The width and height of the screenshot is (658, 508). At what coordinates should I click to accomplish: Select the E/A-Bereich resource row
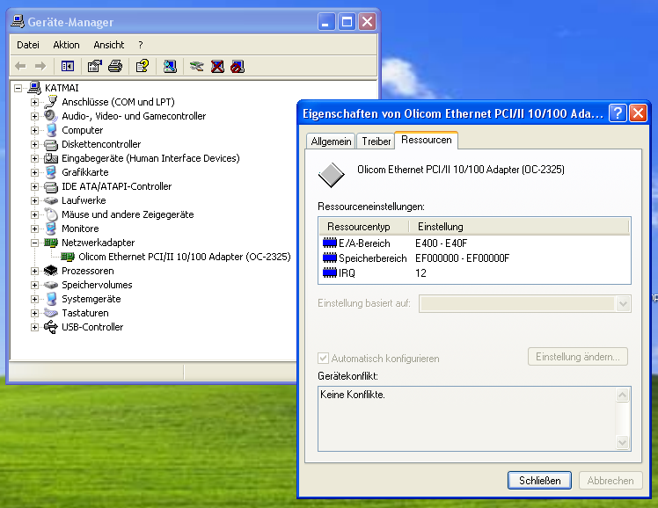474,243
